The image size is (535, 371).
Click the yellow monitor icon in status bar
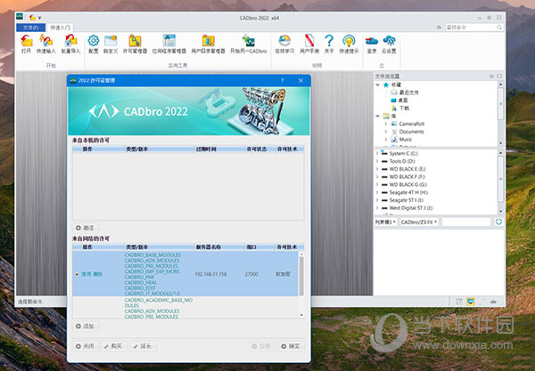pyautogui.click(x=471, y=302)
